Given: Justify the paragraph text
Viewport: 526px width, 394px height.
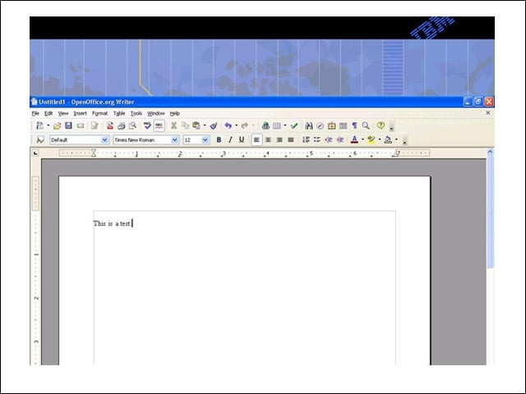Looking at the screenshot, I should pyautogui.click(x=291, y=140).
